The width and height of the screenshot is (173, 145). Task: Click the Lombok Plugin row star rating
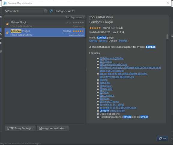coord(78,31)
